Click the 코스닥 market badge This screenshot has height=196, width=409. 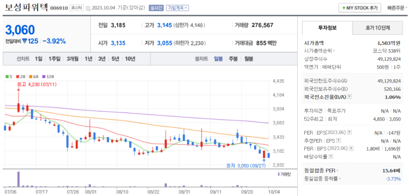click(x=76, y=8)
